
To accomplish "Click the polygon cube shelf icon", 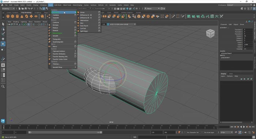I will (12, 17).
